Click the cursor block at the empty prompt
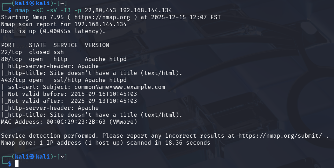Image resolution: width=334 pixels, height=168 pixels. pos(17,163)
